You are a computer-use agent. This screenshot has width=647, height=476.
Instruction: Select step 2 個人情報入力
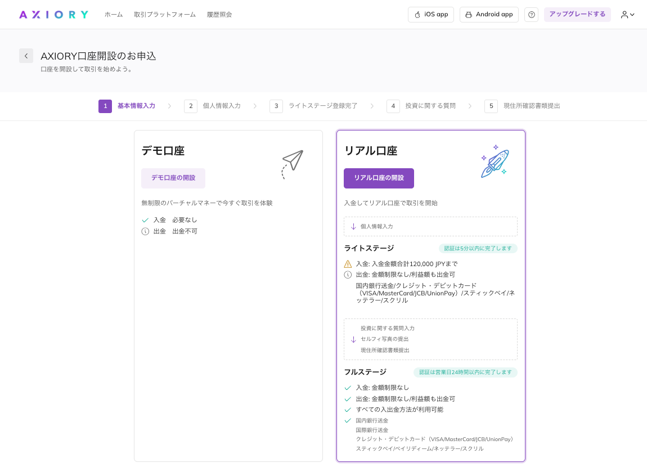pos(212,106)
